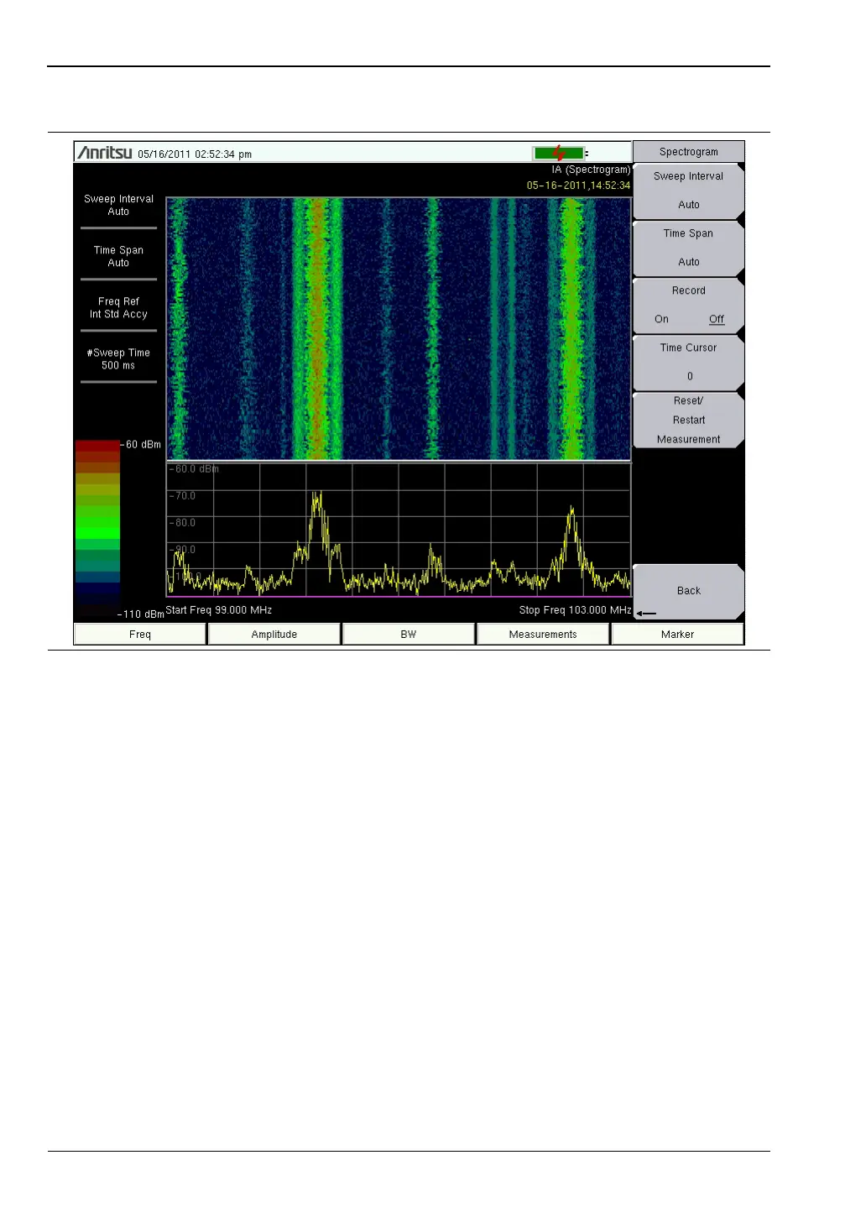
Task: Click the -60.0 dBm trace axis label
Action: (194, 469)
